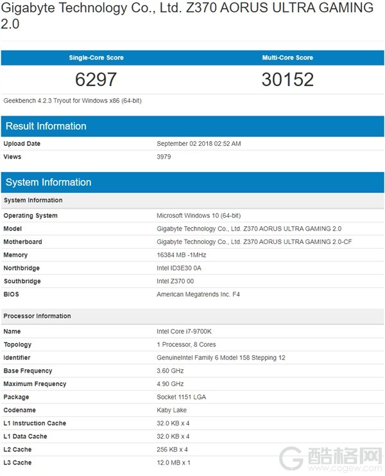Select the Microsoft Windows 10 (64-bit) value
Screen dimensions: 385x476
198,216
